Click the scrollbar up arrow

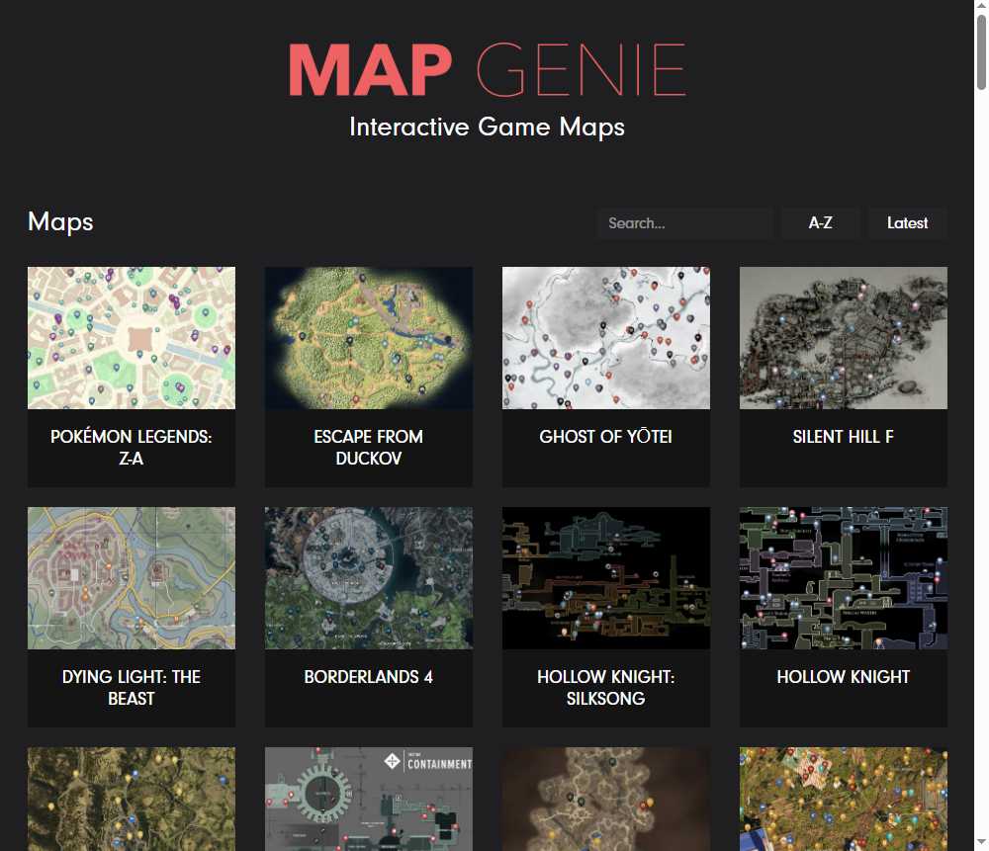coord(980,8)
